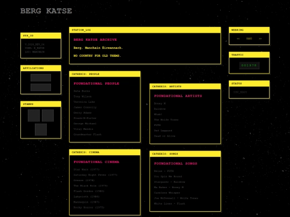This screenshot has height=217, width=290.
Task: Click the lower affiliation badge placeholder
Action: click(x=41, y=87)
